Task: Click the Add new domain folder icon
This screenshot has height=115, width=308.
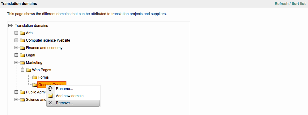Action: (x=50, y=96)
